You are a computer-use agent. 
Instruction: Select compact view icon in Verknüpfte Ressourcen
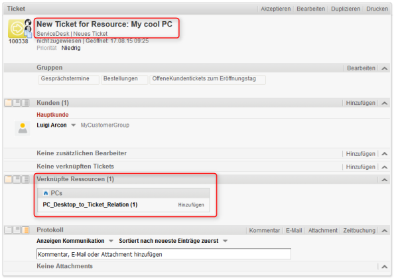click(x=9, y=179)
